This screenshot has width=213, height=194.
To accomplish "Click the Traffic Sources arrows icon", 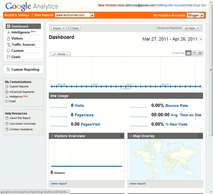I will [9, 45].
